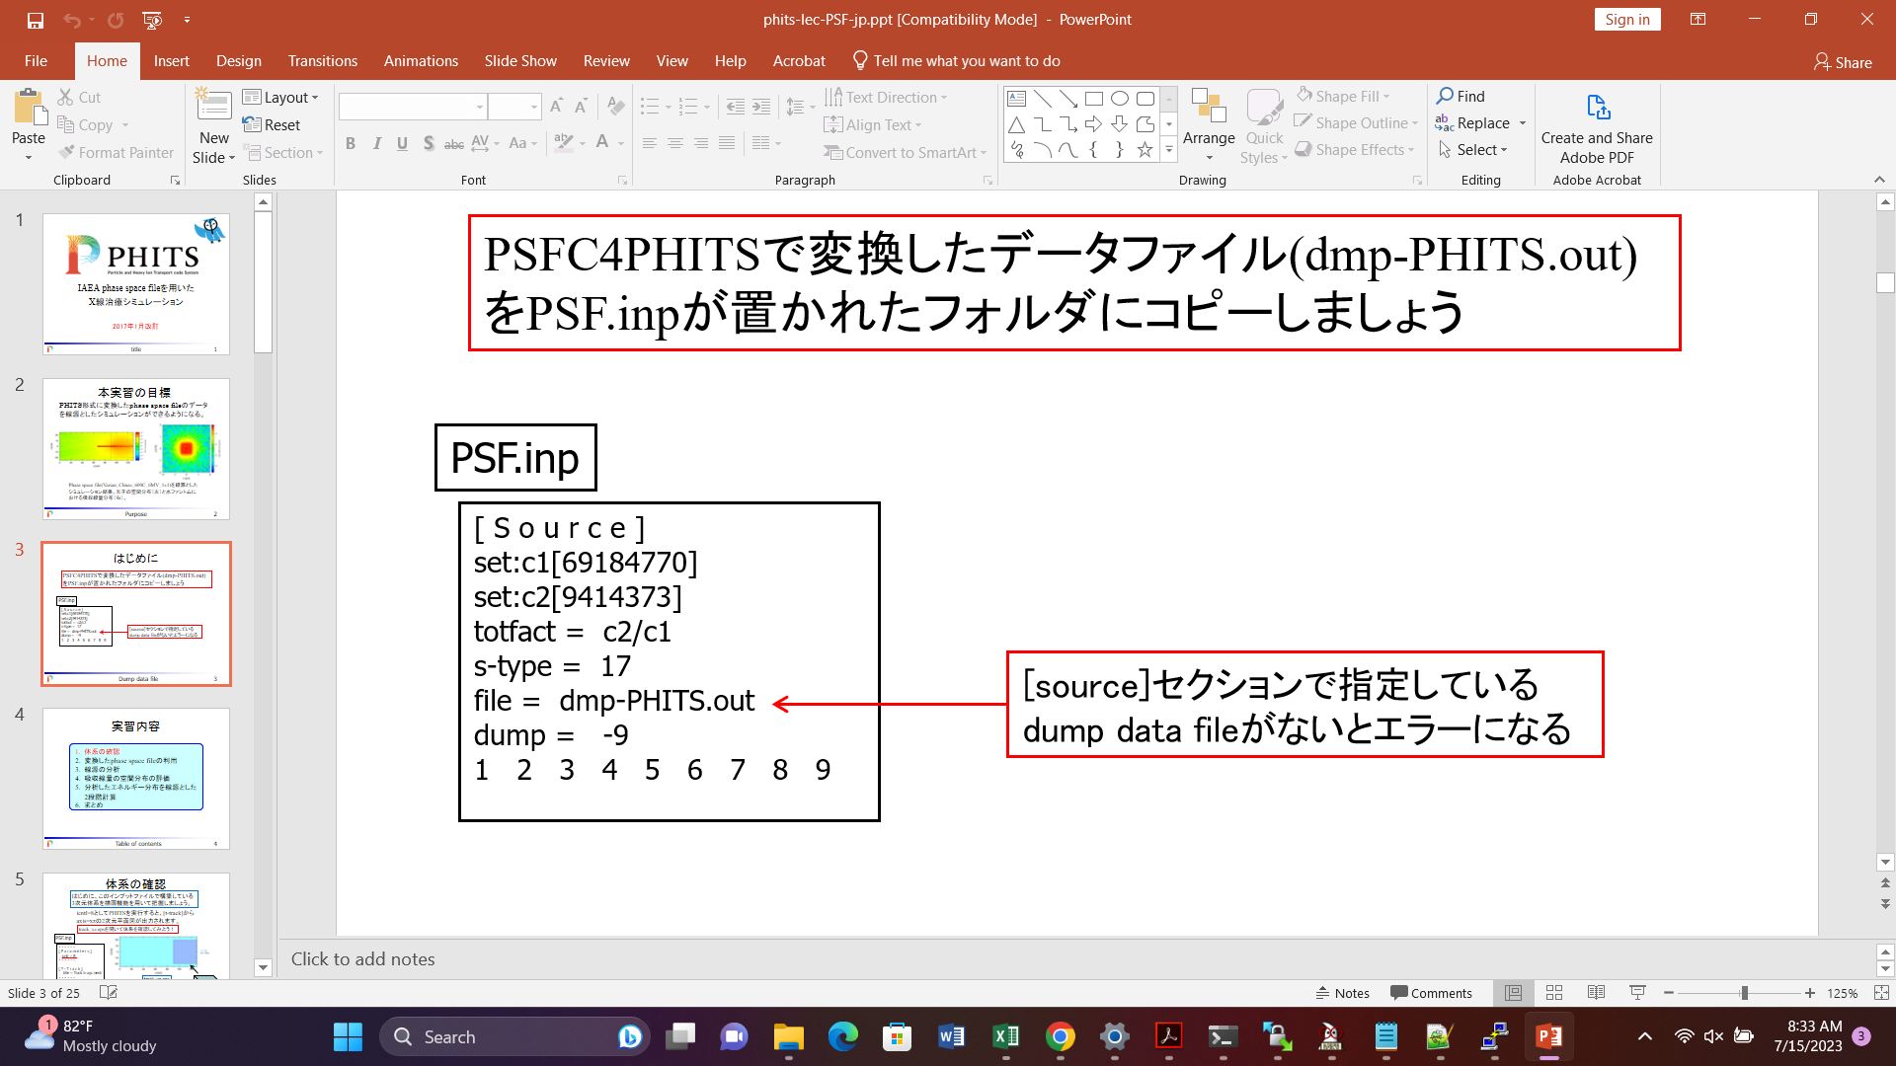The width and height of the screenshot is (1896, 1066).
Task: Select the oval shape in shapes gallery
Action: [1119, 98]
